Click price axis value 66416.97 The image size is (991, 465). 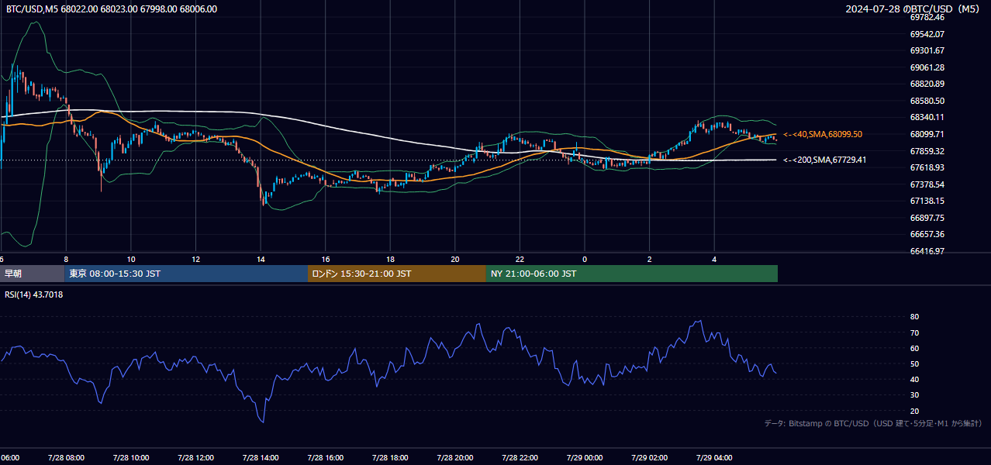pos(927,251)
